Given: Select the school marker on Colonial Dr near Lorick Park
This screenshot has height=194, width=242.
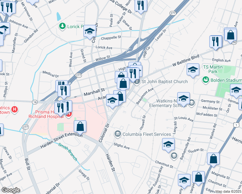Looking at the screenshot, I should tap(90, 32).
